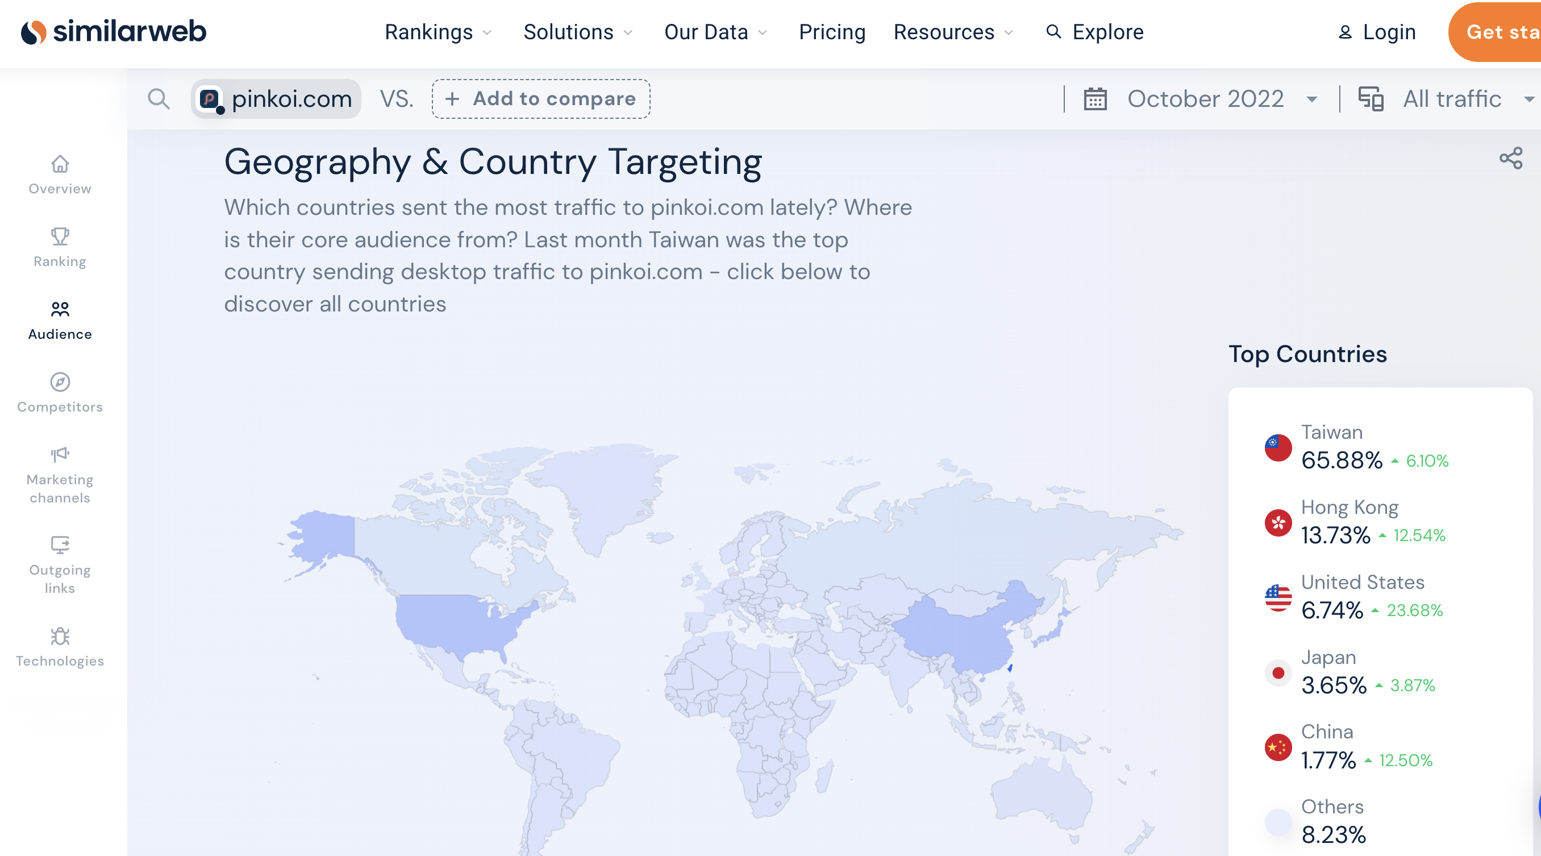Open the Pricing page
This screenshot has height=856, width=1541.
[832, 32]
